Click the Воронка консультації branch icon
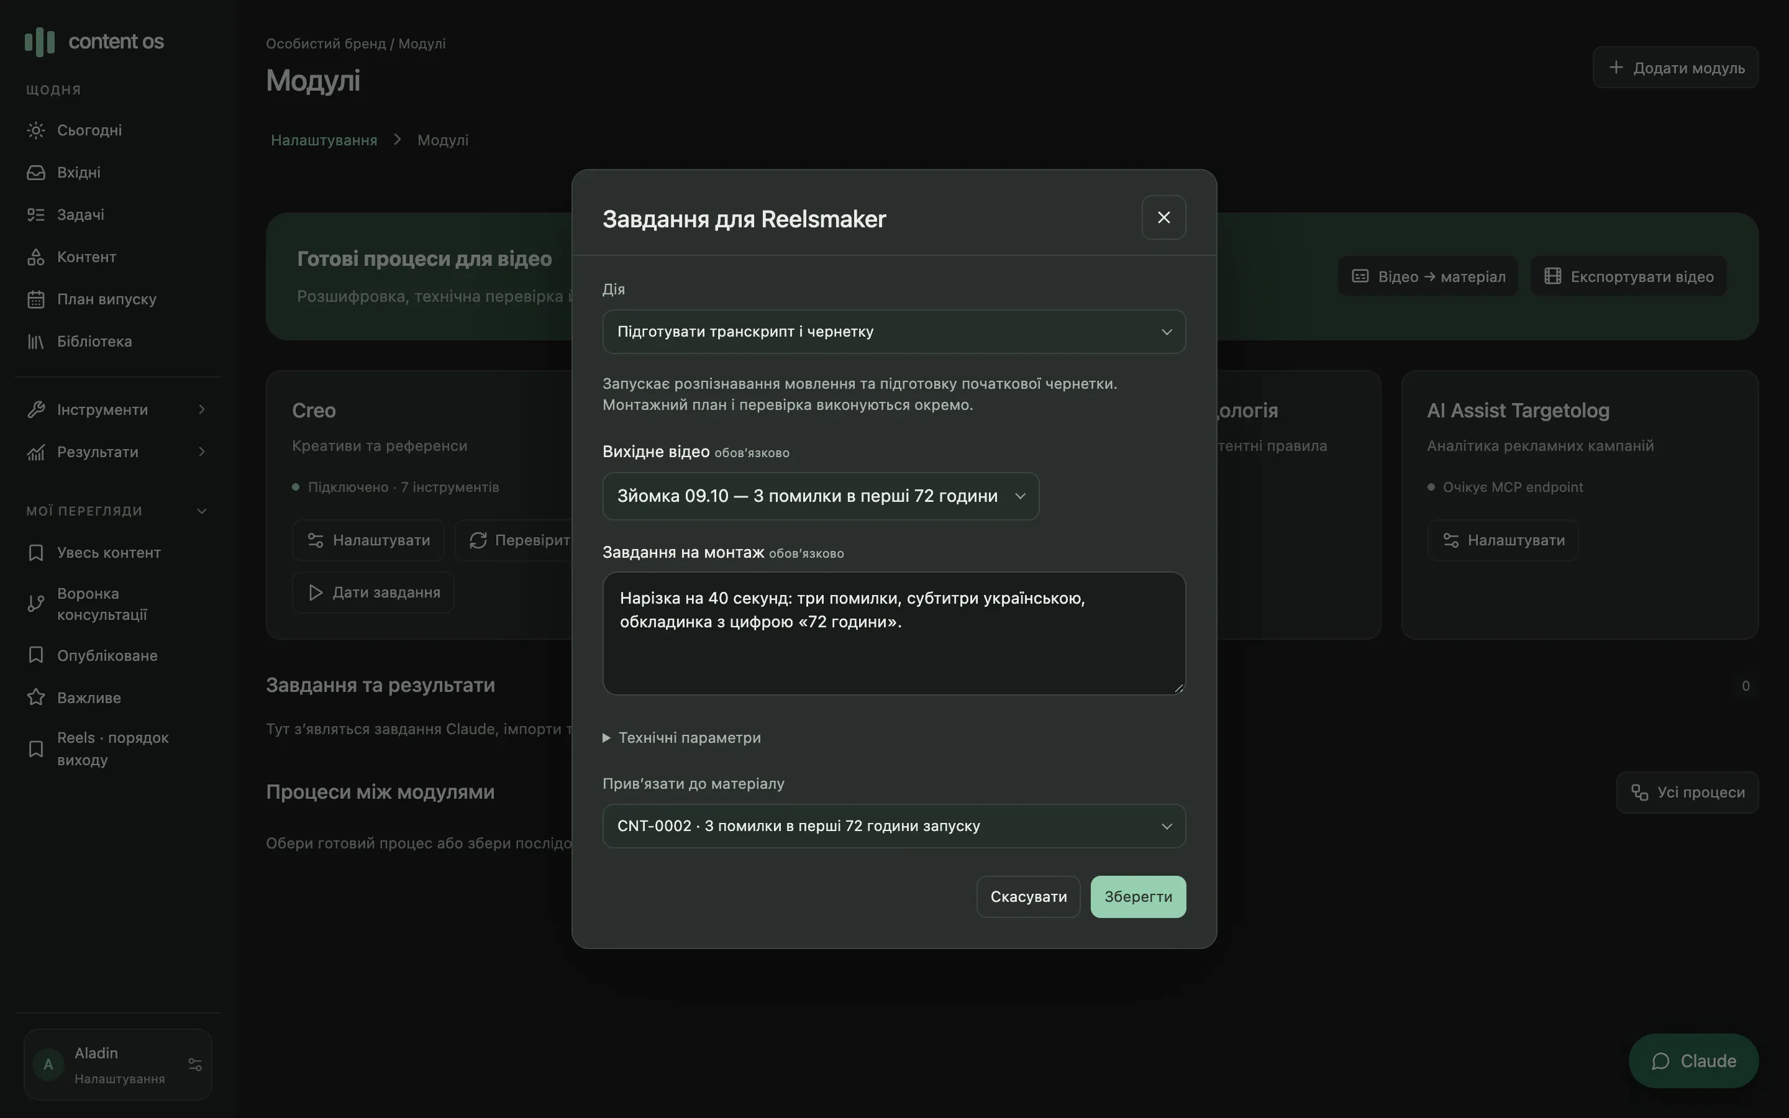This screenshot has height=1118, width=1789. click(x=35, y=603)
